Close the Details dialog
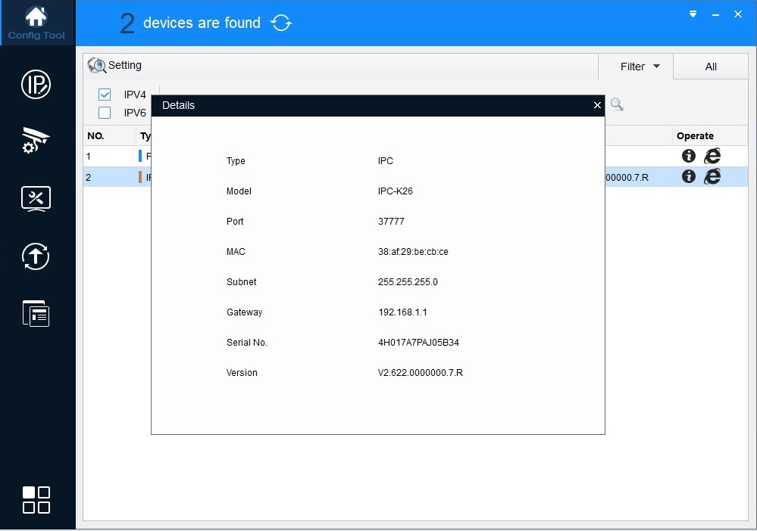The width and height of the screenshot is (757, 531). tap(597, 106)
